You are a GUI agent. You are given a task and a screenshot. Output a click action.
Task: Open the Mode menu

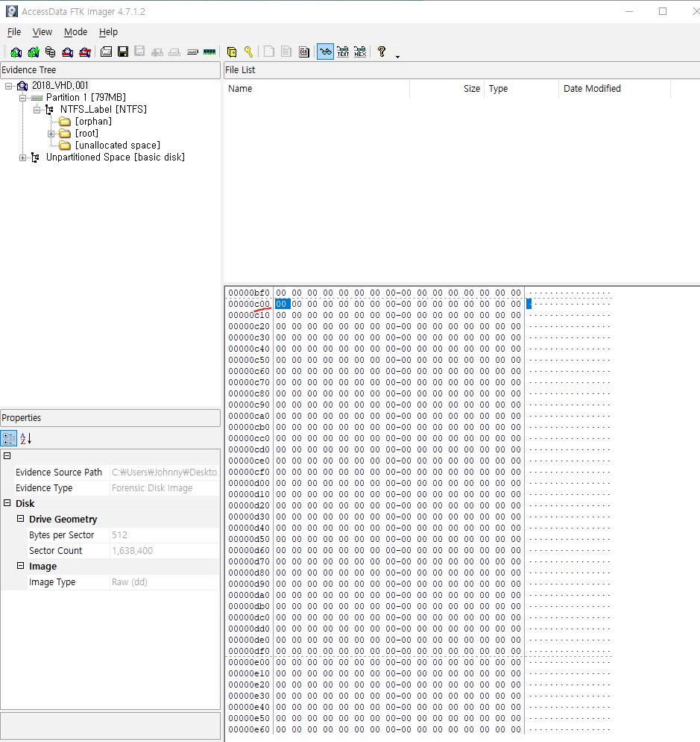point(75,31)
